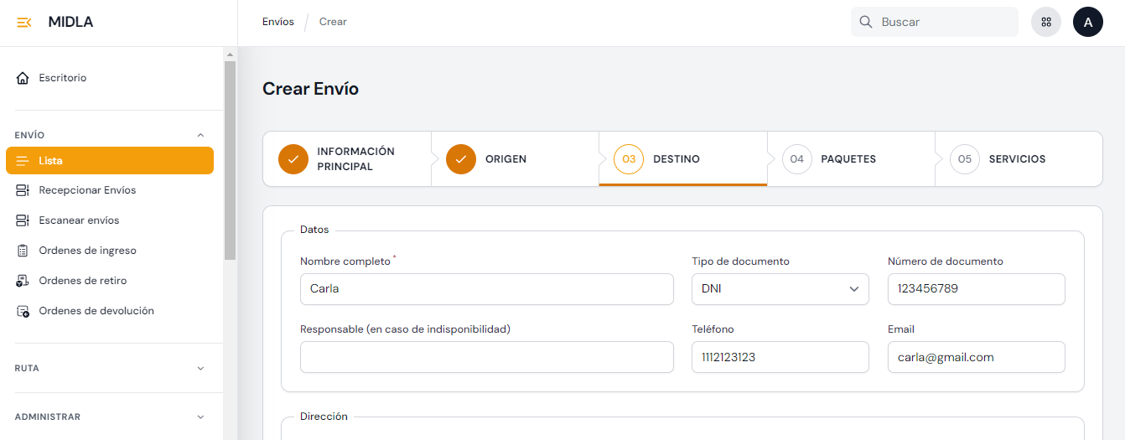The width and height of the screenshot is (1125, 440).
Task: Click the Envíos breadcrumb link
Action: point(277,22)
